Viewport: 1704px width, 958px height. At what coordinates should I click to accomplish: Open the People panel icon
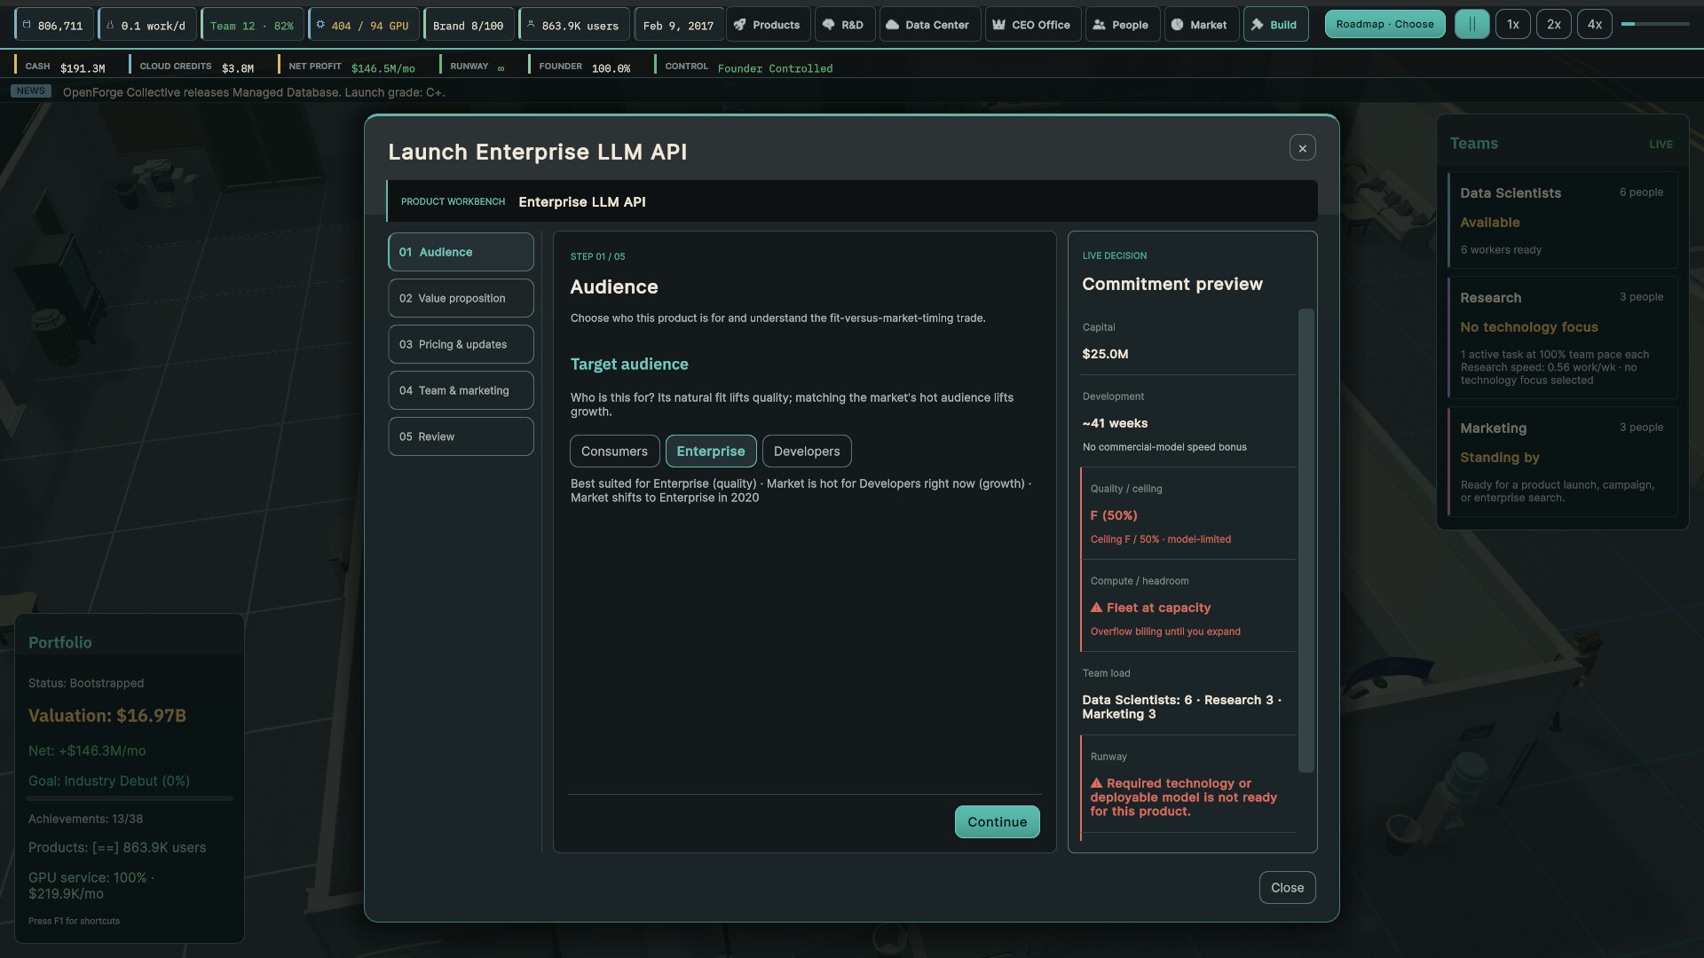(1099, 25)
